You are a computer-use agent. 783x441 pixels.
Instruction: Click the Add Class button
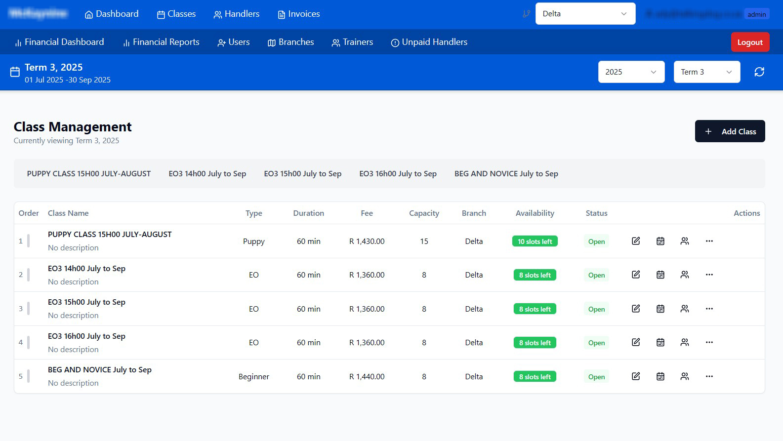730,131
